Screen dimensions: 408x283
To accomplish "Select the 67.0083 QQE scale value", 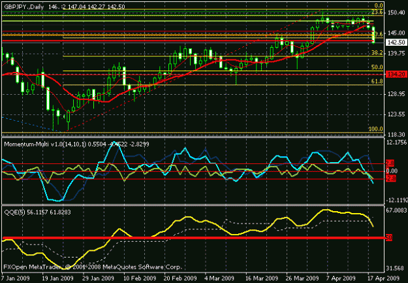I will point(396,210).
